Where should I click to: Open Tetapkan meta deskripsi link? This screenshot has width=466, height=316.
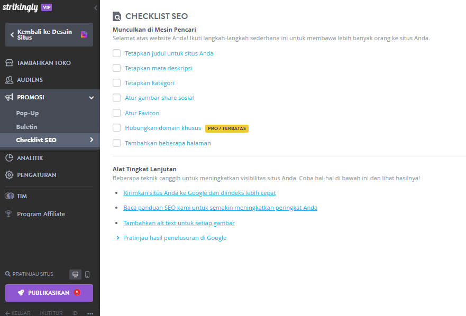(158, 68)
